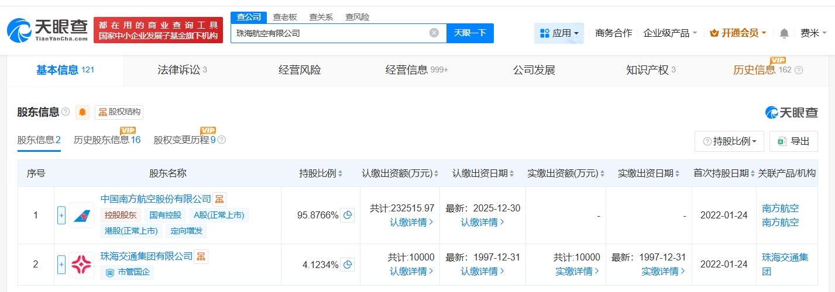835x292 pixels.
Task: Click the orange shareholder alert bell icon
Action: (x=83, y=112)
